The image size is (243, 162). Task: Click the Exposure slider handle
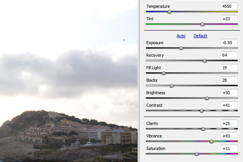click(x=181, y=48)
